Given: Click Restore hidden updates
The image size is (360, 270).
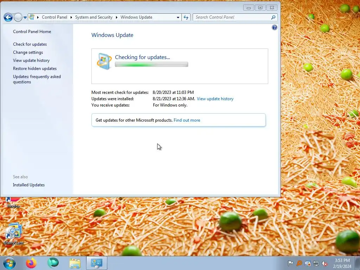Looking at the screenshot, I should [x=35, y=69].
